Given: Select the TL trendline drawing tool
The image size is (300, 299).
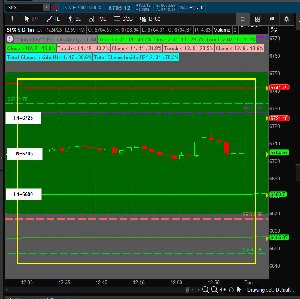Looking at the screenshot, I should 53,19.
